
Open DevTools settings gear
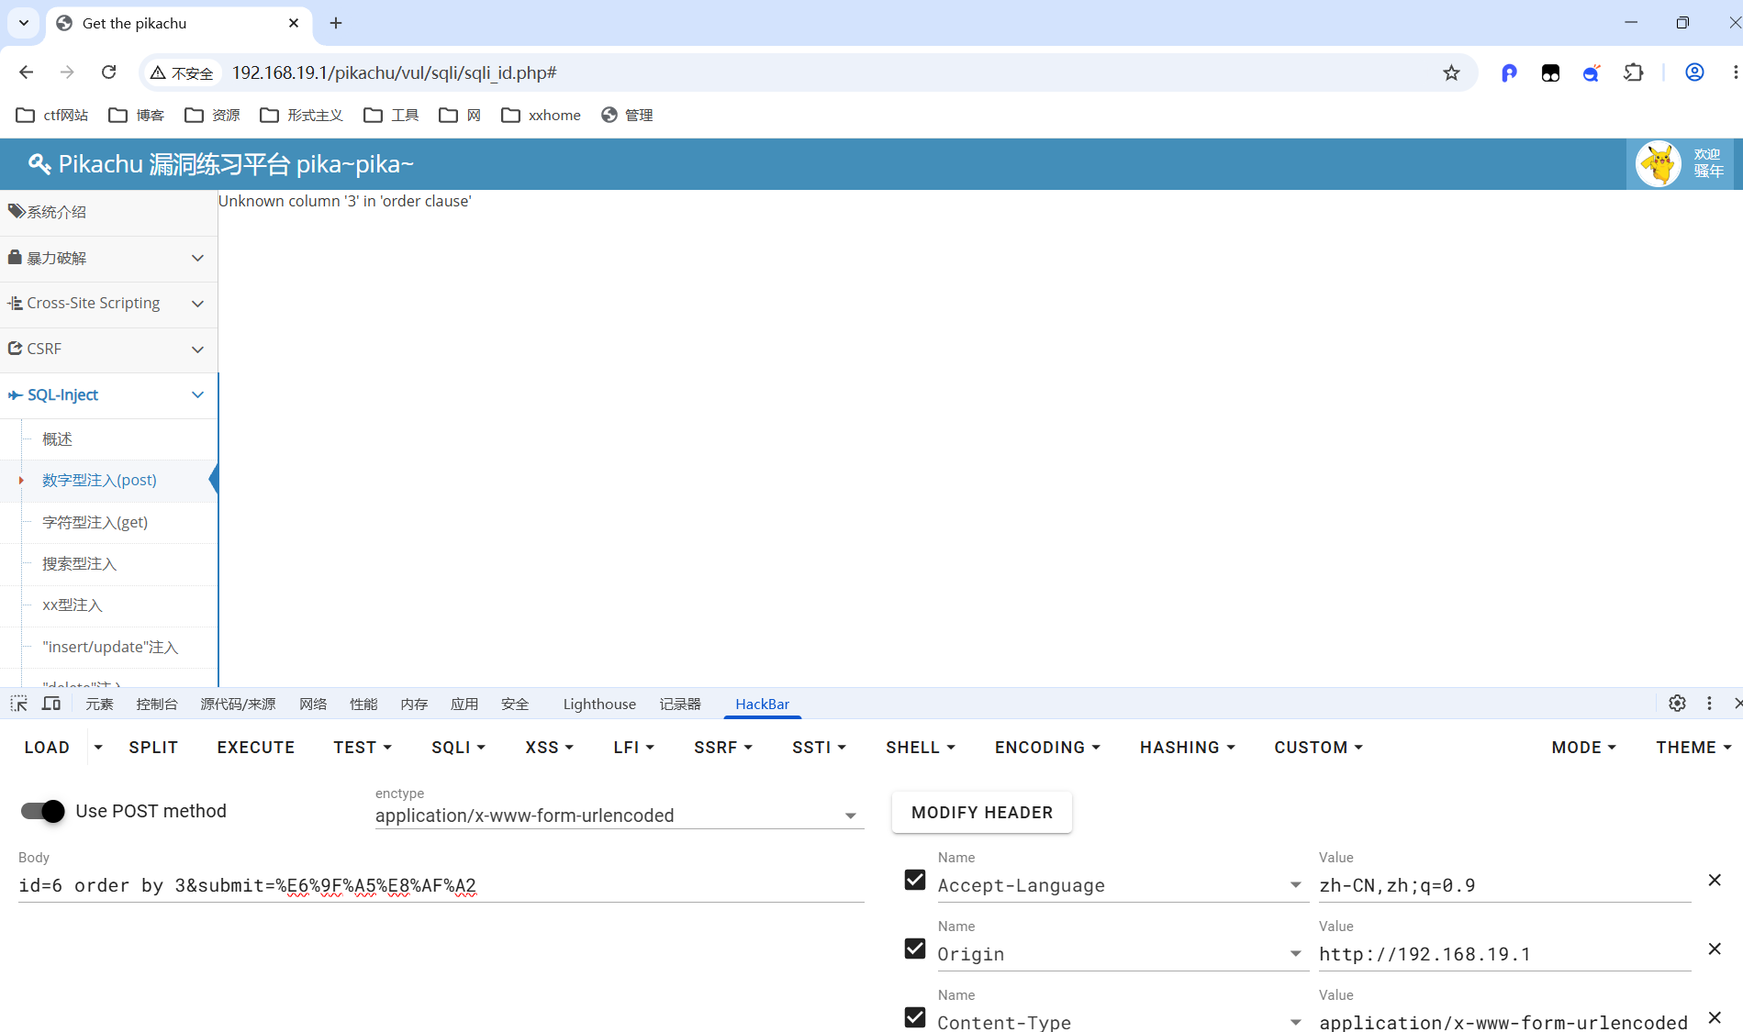pos(1677,703)
